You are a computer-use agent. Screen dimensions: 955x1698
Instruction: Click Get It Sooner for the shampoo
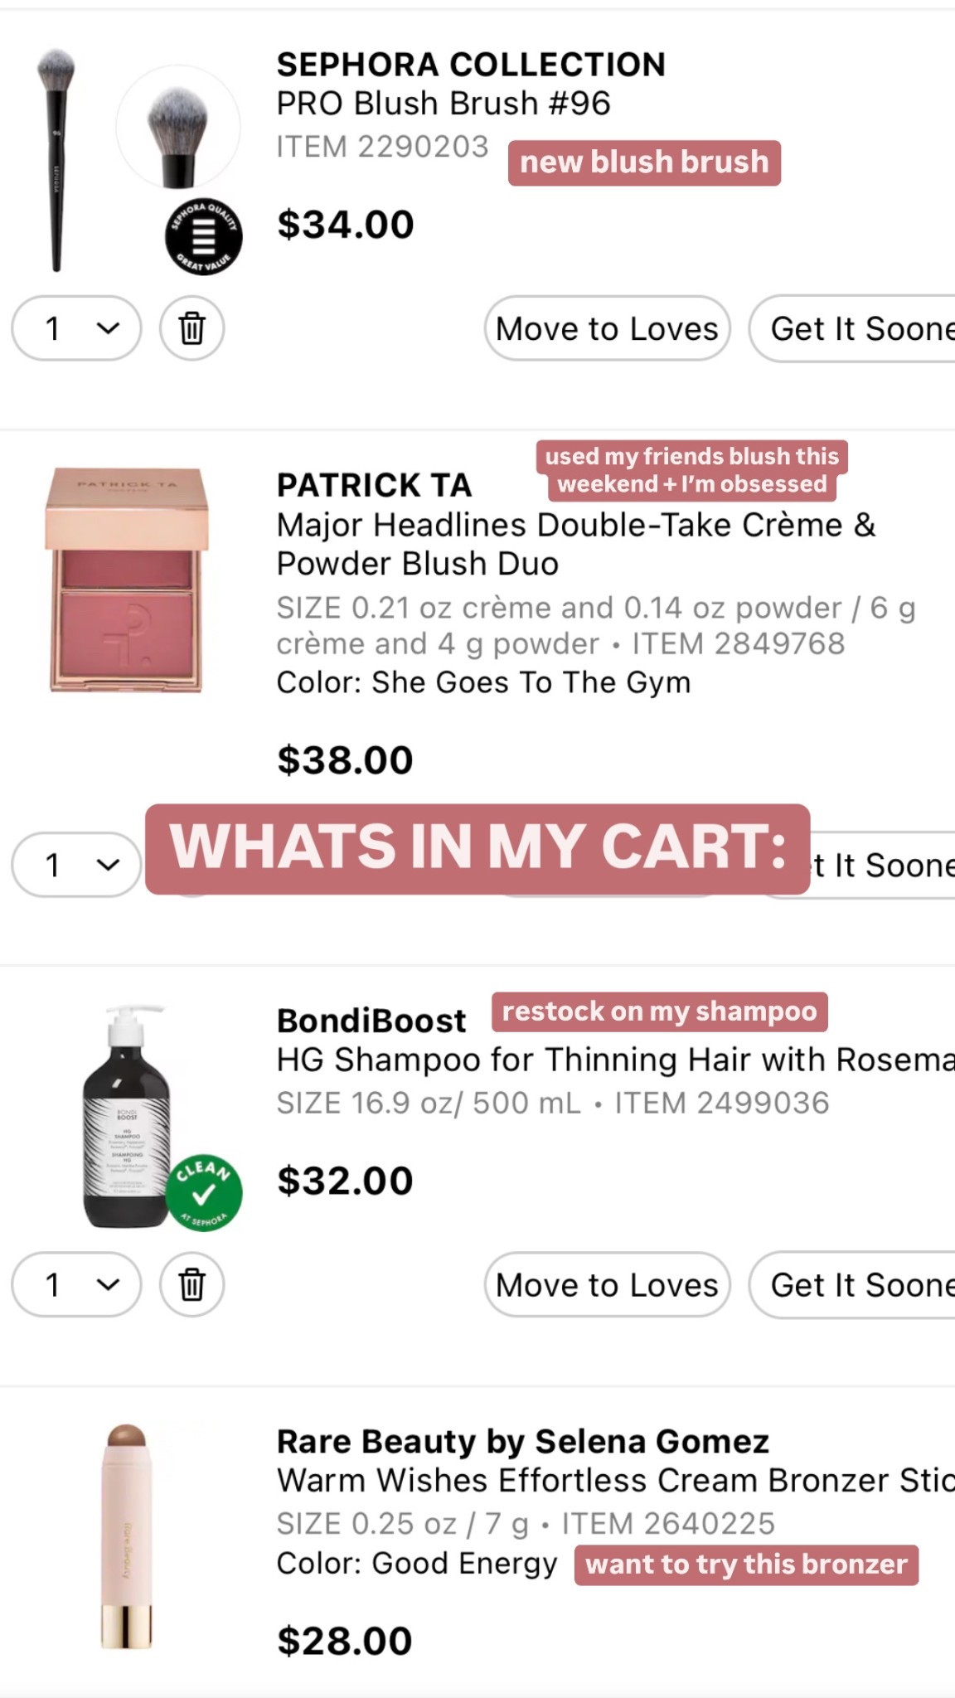click(862, 1284)
